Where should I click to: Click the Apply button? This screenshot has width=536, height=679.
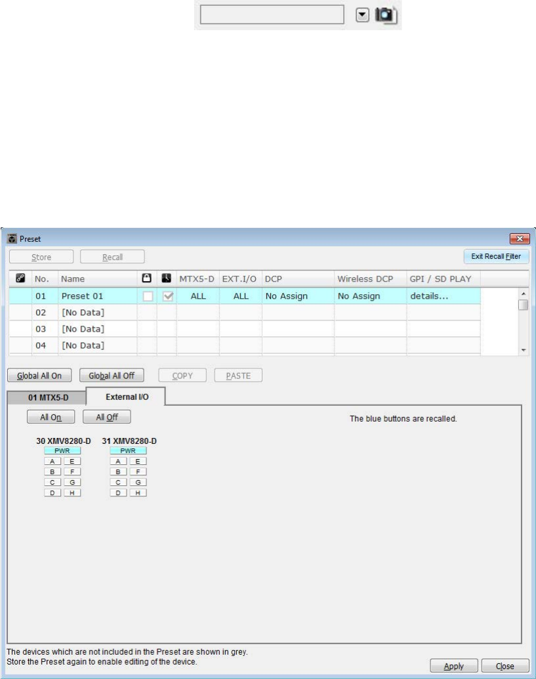454,666
